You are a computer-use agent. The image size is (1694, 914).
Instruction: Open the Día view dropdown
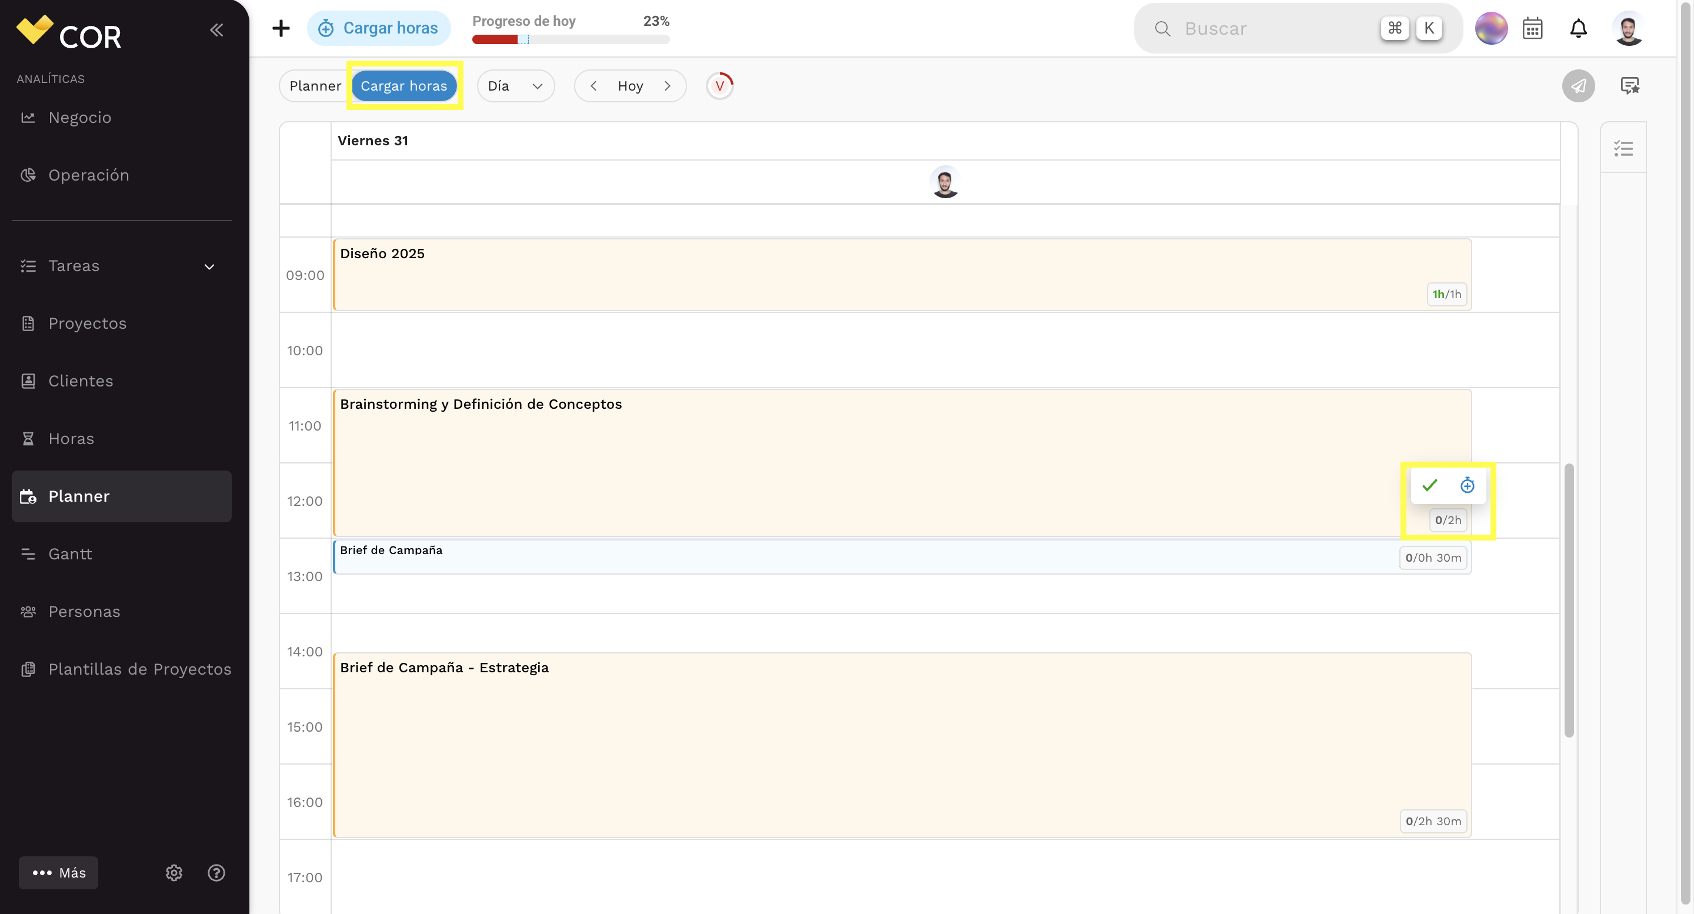point(516,85)
